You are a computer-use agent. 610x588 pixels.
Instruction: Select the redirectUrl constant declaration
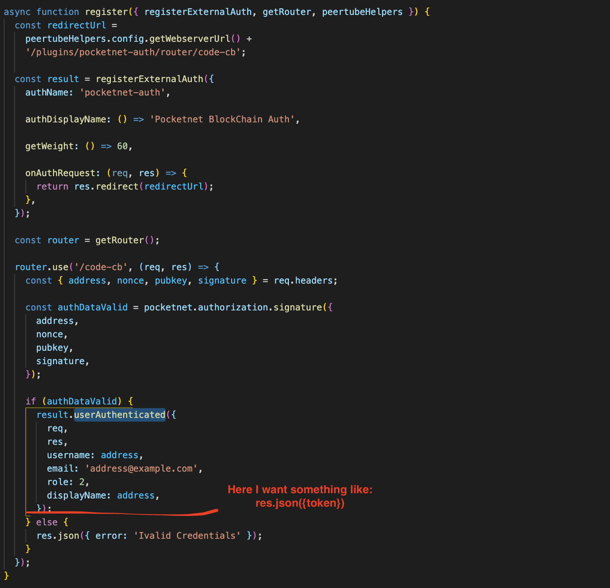[x=76, y=25]
